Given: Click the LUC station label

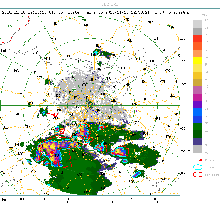Looking at the screenshot, I should coord(153,61).
